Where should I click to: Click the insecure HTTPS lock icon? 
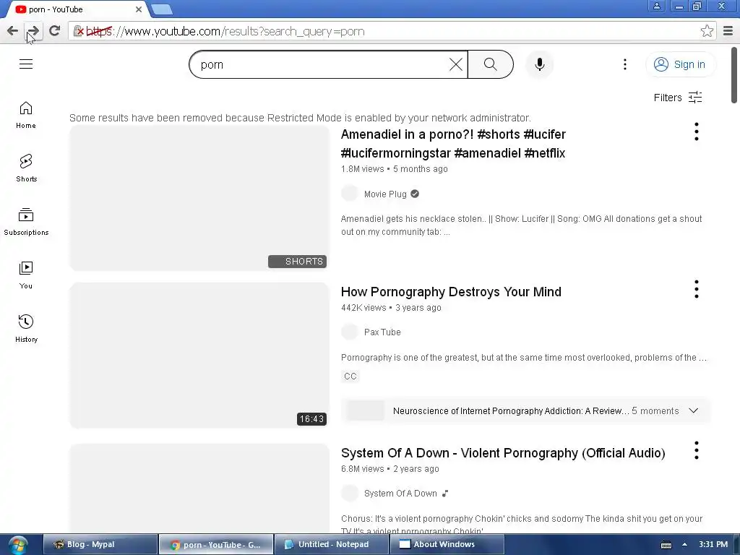79,32
